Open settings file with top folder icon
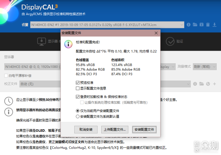Screen dimensions: 221x155 [x=195, y=25]
